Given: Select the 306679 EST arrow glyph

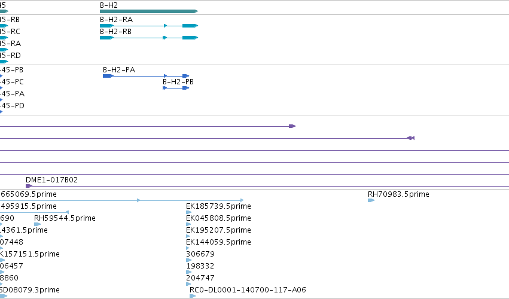Looking at the screenshot, I should (188, 260).
